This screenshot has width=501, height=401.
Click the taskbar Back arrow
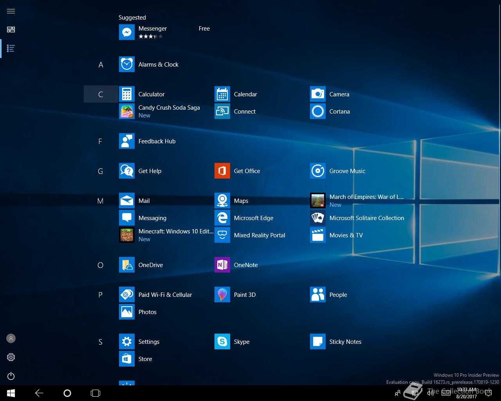(39, 393)
